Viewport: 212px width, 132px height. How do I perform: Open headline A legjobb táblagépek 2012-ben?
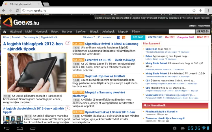click(x=33, y=46)
